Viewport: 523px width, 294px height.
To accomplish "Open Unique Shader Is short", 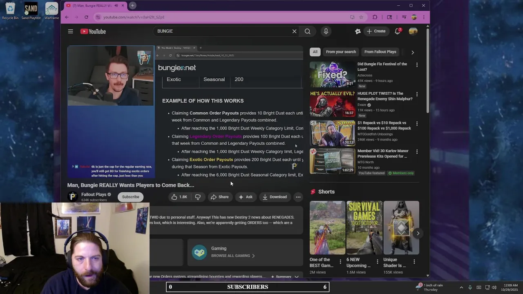I will point(401,227).
